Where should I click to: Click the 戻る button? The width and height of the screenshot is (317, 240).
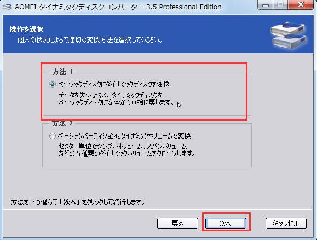pos(177,223)
